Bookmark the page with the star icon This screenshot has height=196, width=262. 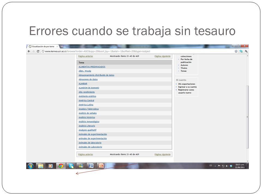tap(236, 51)
